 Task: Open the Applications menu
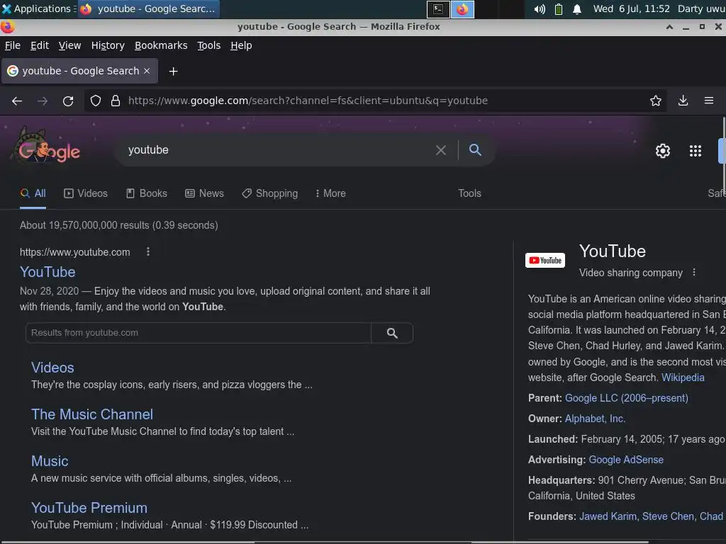point(37,8)
